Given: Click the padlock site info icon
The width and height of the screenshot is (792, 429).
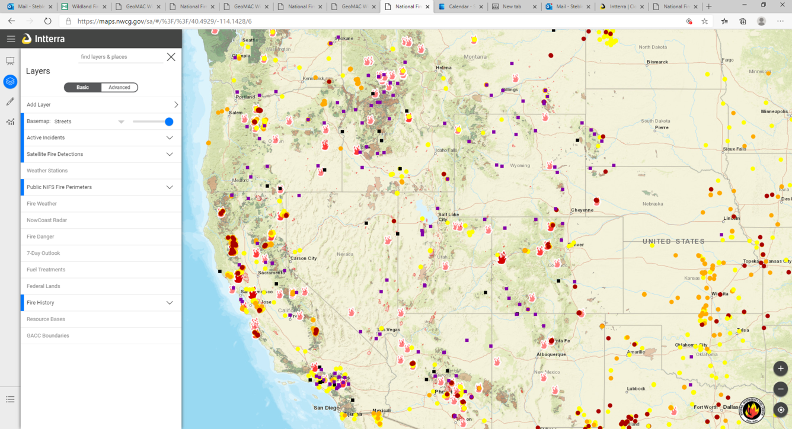Looking at the screenshot, I should coord(68,21).
